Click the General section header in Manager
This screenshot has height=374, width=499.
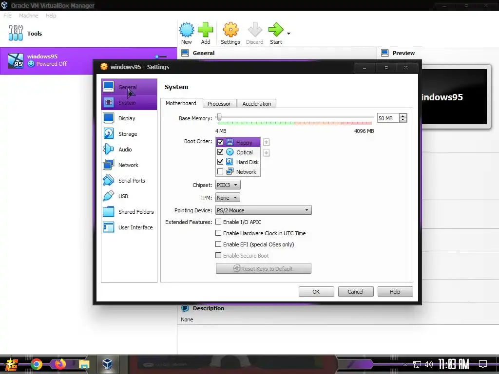[204, 53]
